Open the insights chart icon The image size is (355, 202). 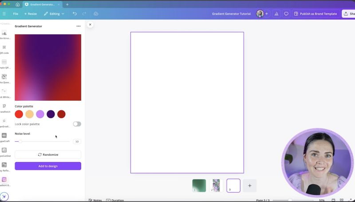click(x=276, y=14)
